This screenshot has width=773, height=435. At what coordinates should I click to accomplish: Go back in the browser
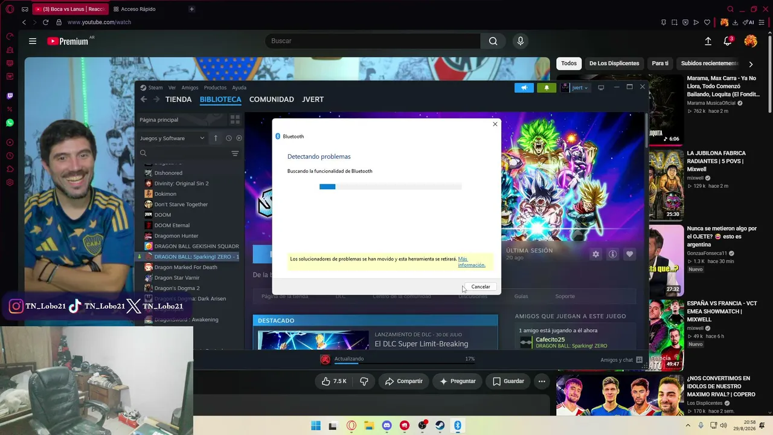tap(24, 22)
